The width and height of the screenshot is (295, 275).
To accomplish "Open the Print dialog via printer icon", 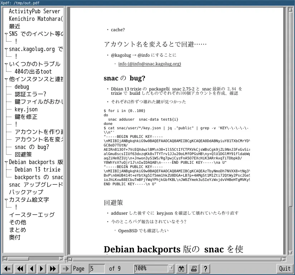I will point(193,269).
